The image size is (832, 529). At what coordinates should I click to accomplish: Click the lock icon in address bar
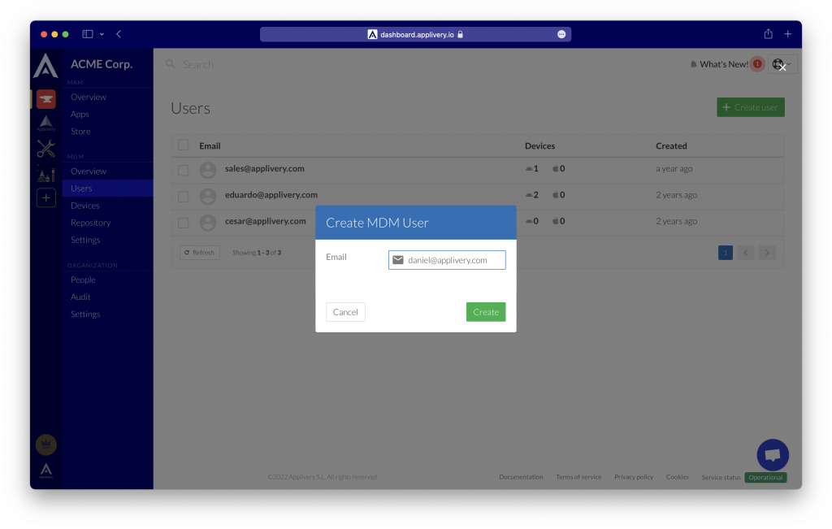click(x=460, y=34)
